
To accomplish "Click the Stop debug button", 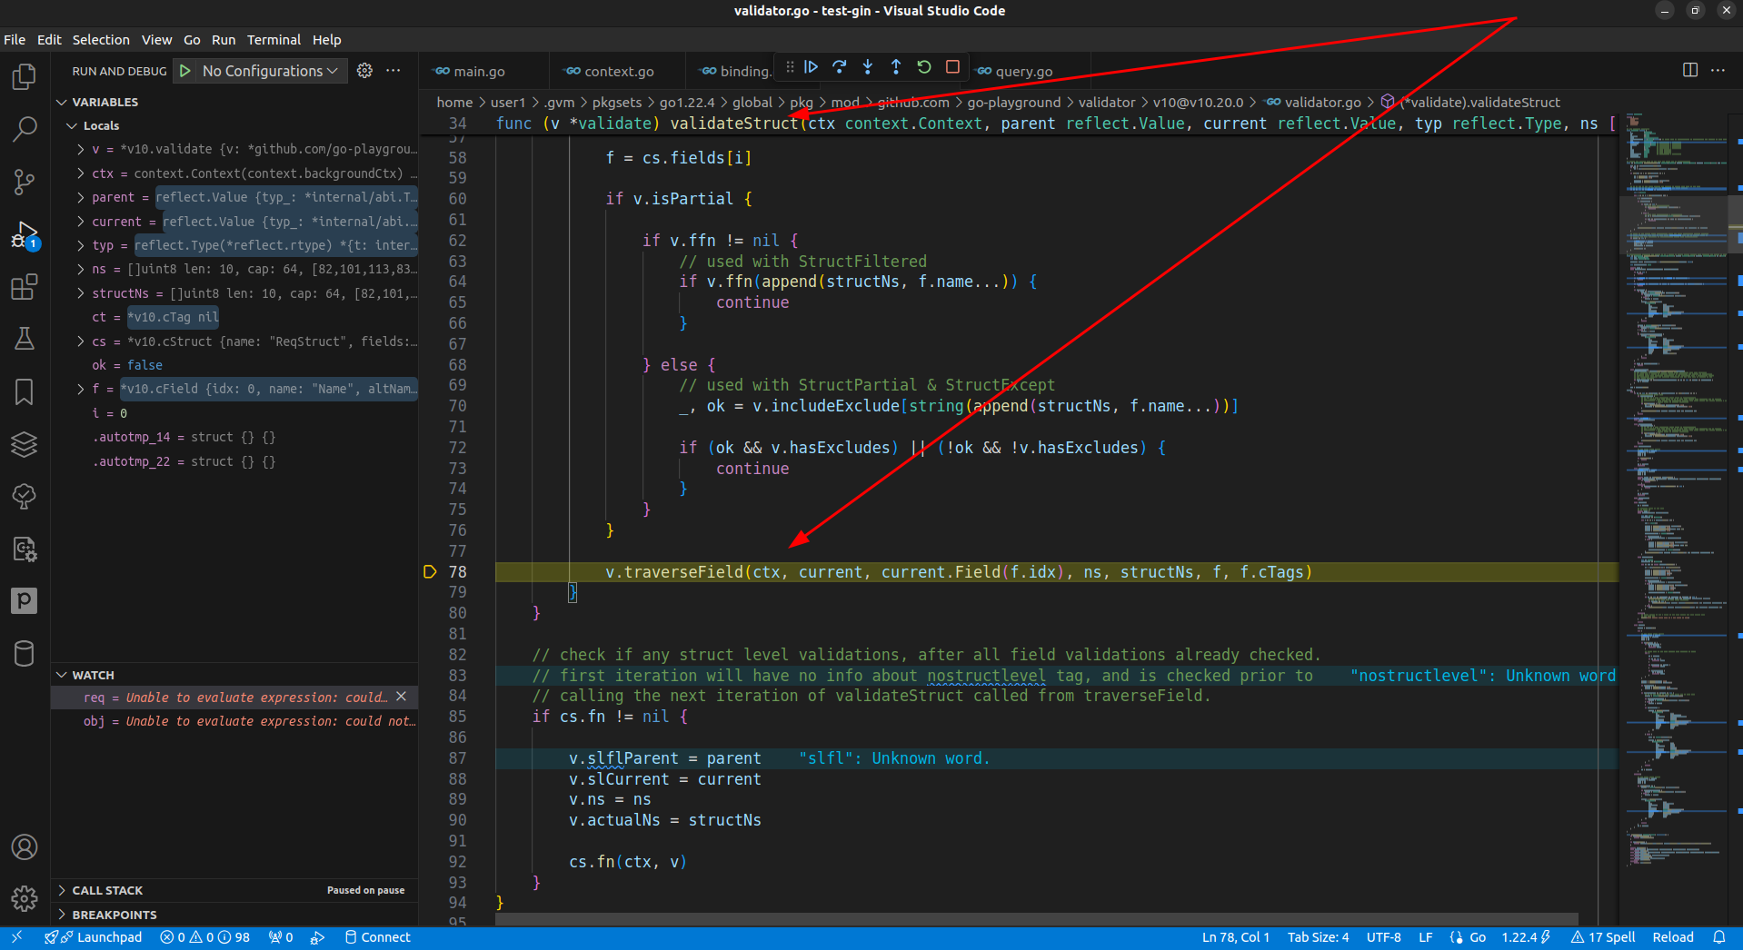I will [952, 67].
